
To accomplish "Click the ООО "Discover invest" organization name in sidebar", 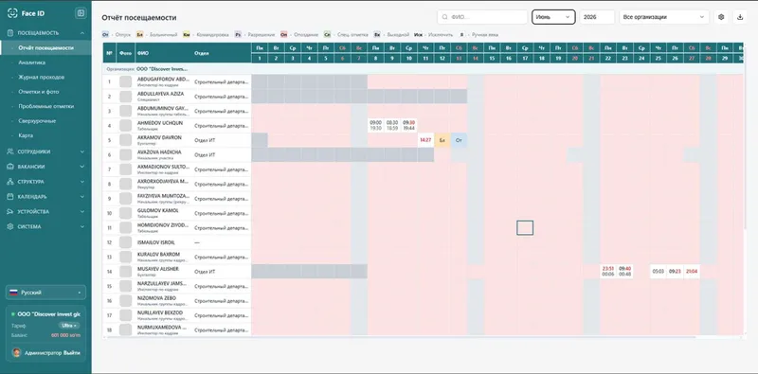I will click(49, 314).
